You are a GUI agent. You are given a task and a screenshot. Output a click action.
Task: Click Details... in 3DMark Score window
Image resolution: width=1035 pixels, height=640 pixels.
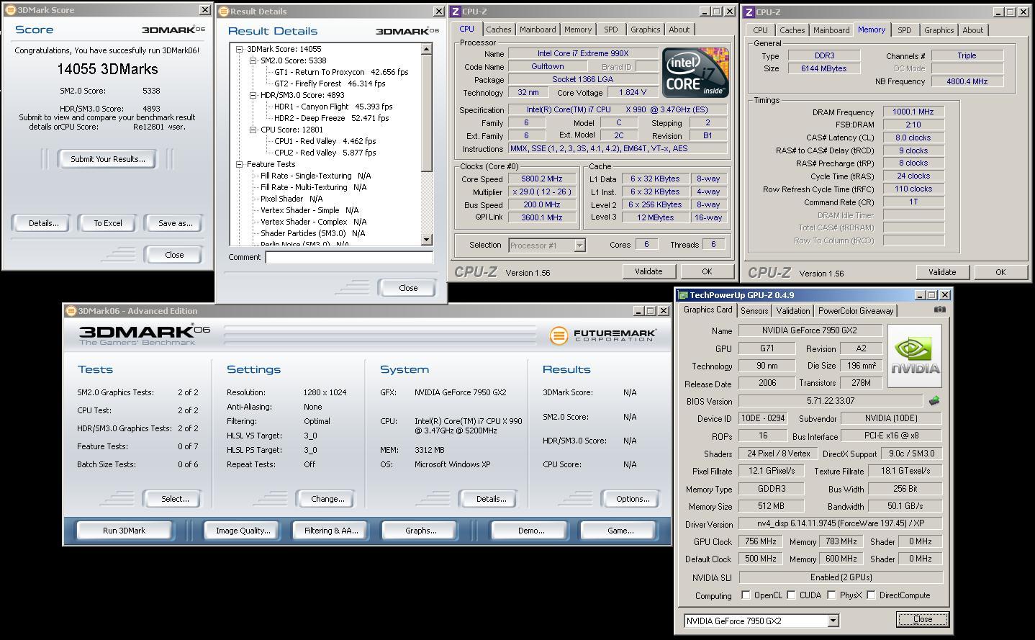tap(43, 223)
